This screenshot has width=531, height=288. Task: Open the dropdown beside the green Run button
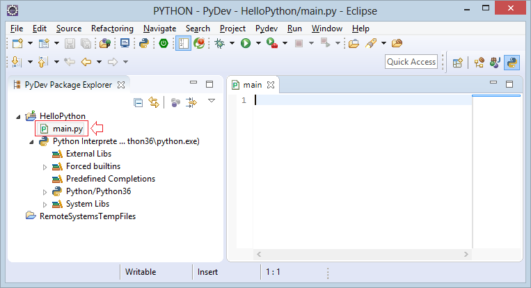point(258,43)
